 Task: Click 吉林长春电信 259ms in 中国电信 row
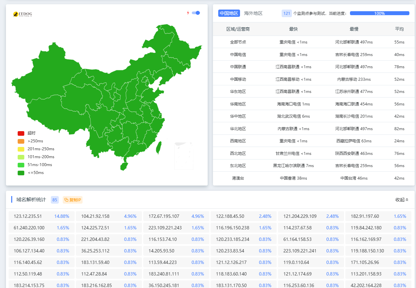354,54
